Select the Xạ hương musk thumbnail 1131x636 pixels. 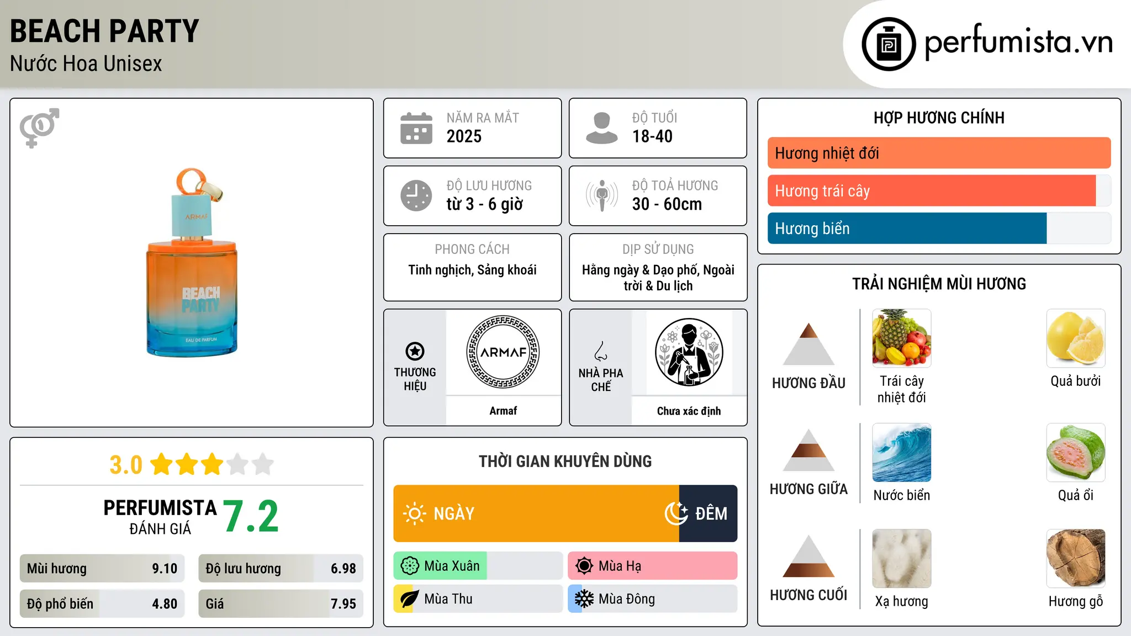click(901, 559)
